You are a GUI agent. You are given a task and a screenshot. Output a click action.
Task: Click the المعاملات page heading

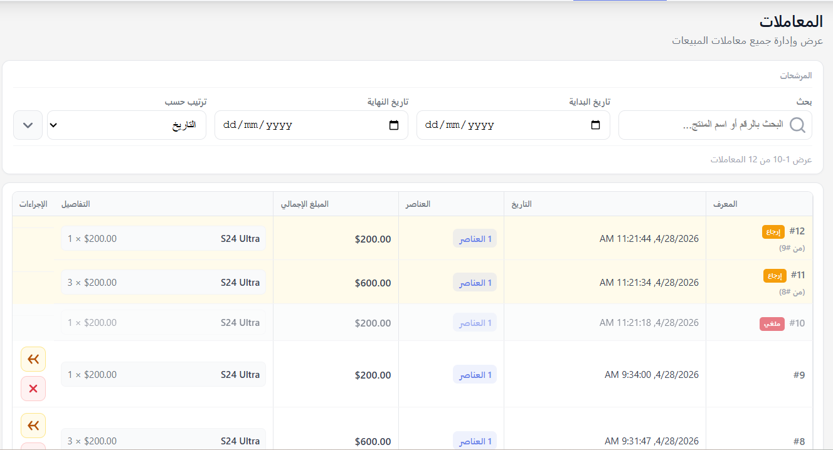tap(791, 21)
